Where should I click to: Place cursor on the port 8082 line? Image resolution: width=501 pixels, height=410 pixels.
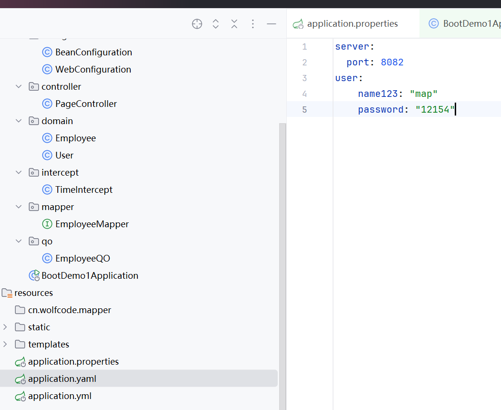click(x=392, y=63)
